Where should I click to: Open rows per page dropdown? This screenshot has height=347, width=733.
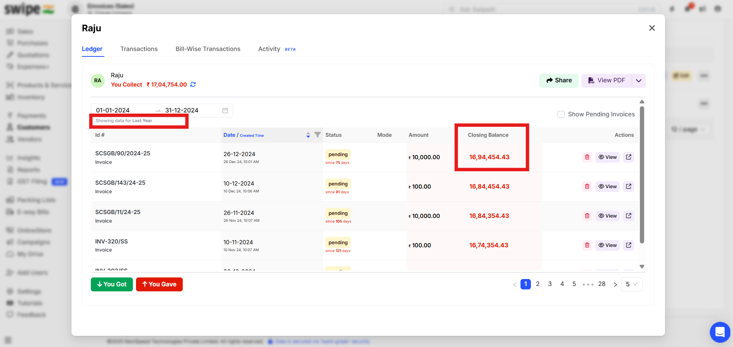631,284
